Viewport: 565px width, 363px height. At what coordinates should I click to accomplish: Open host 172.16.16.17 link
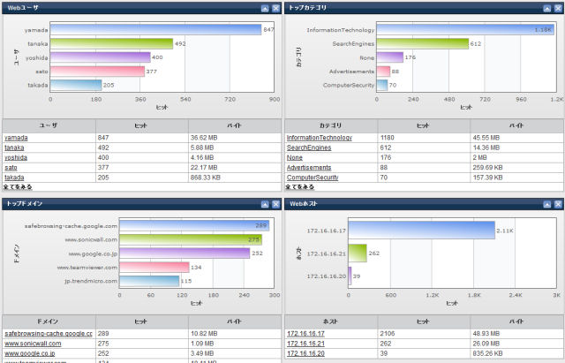[305, 334]
